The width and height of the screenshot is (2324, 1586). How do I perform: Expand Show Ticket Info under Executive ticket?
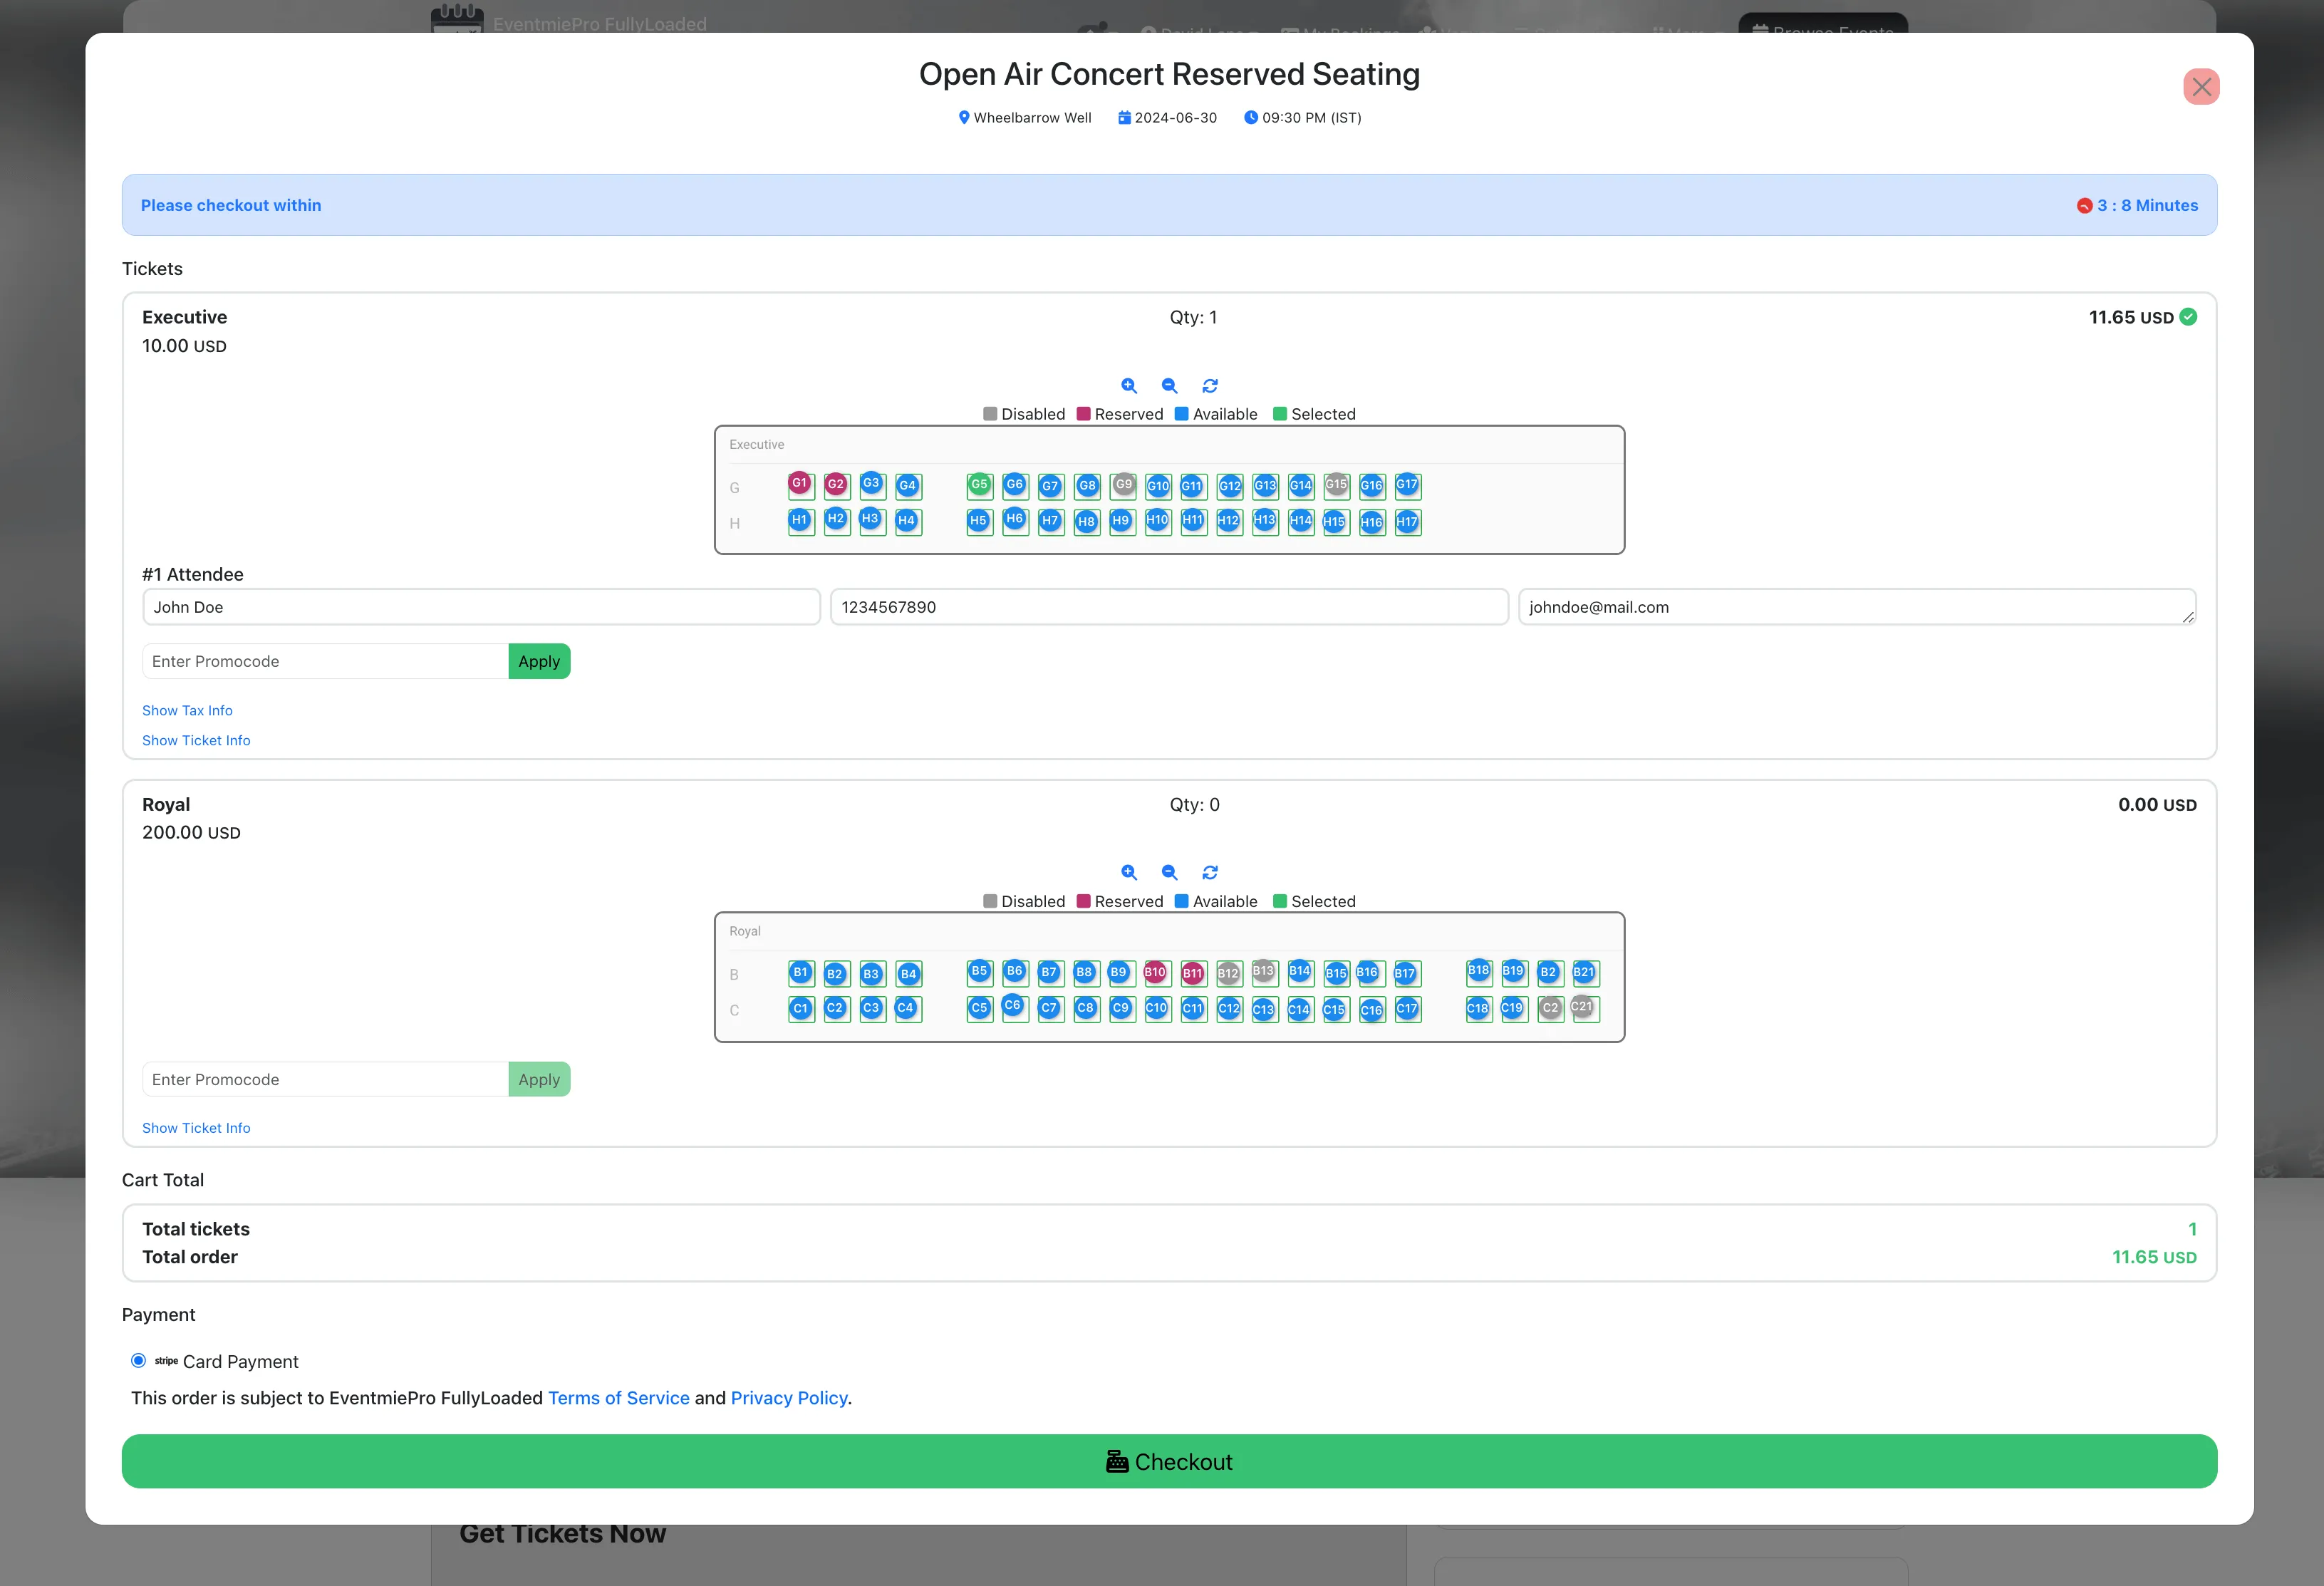[x=196, y=740]
